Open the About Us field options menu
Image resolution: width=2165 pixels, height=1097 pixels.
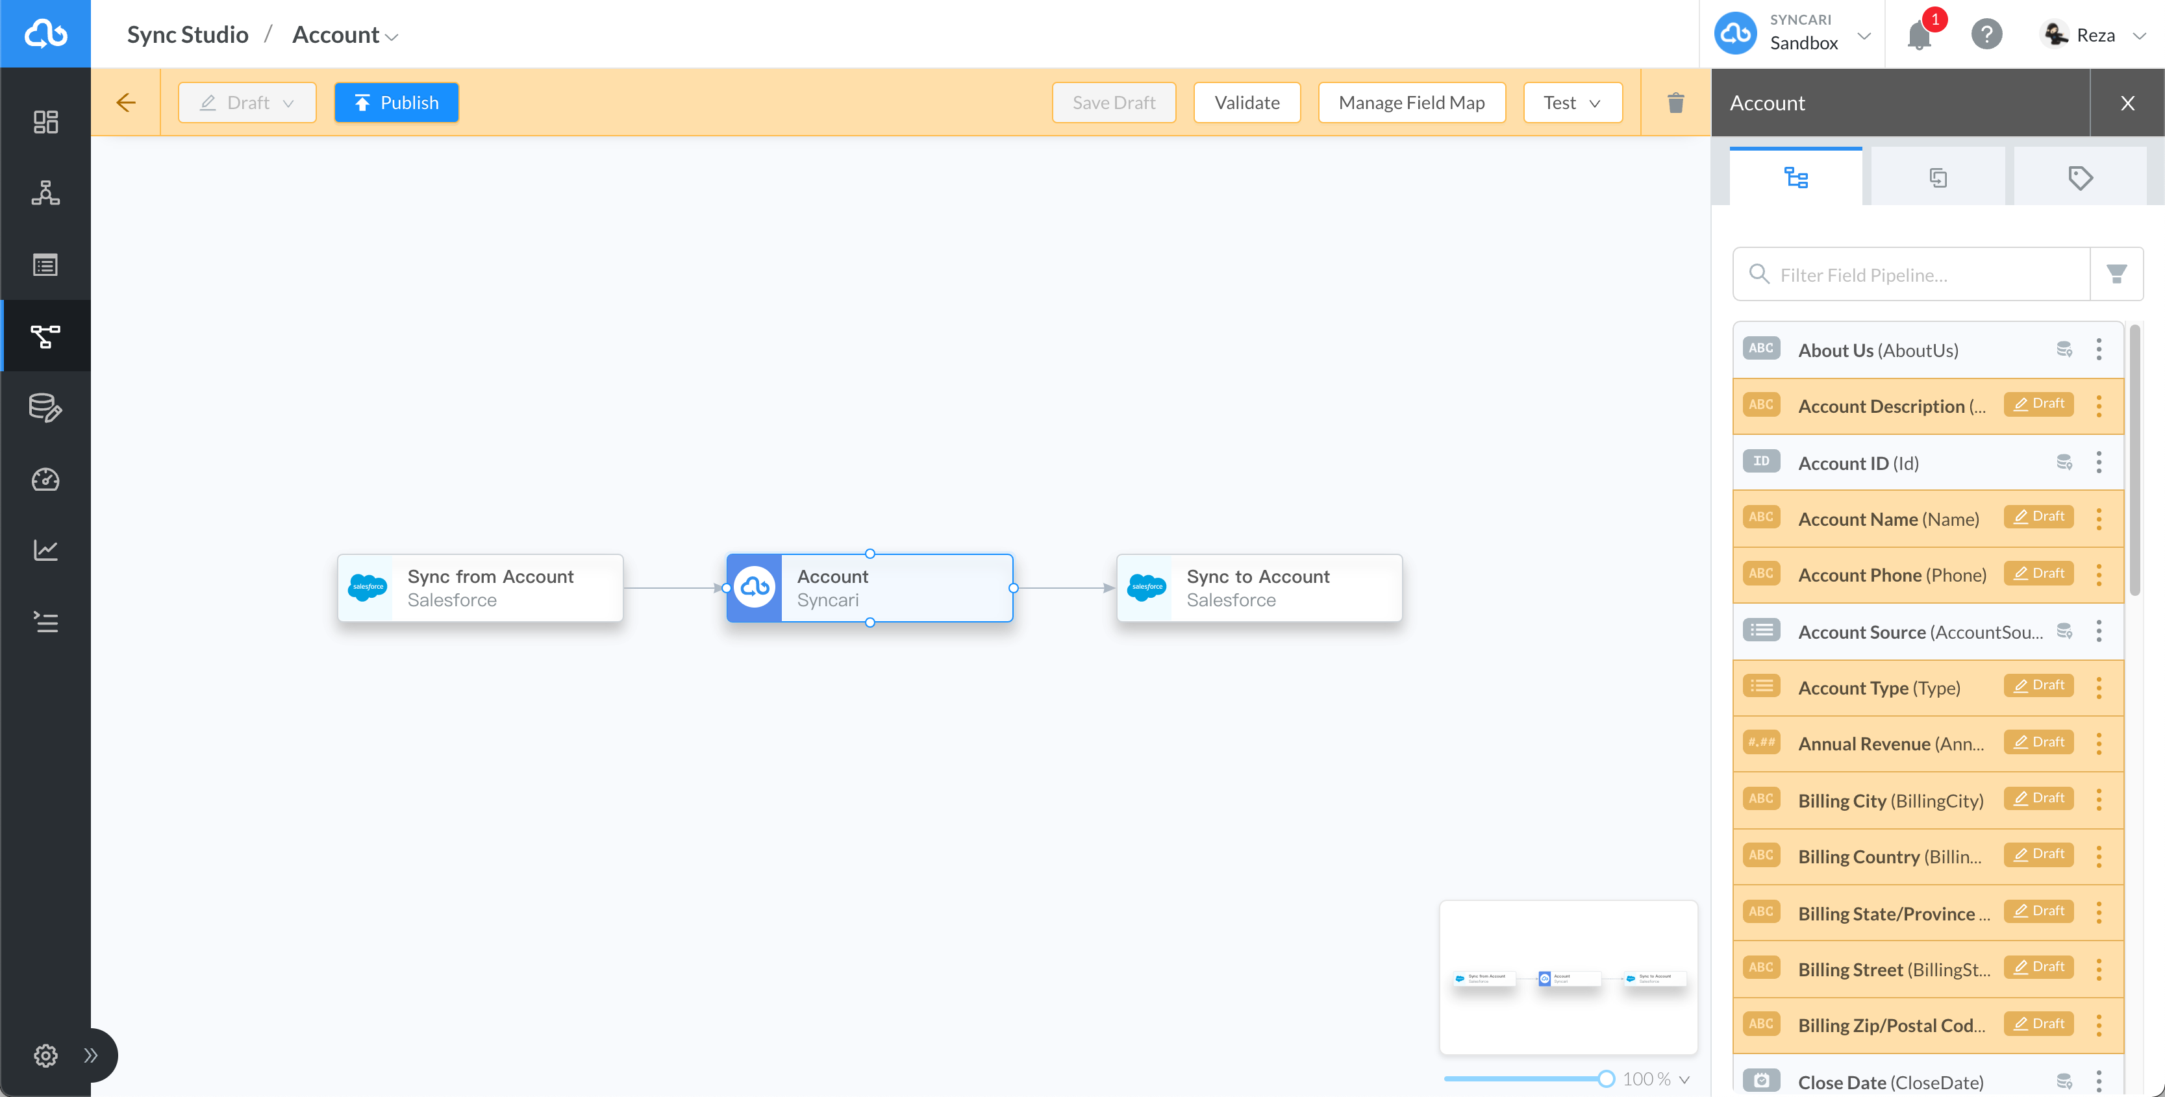tap(2099, 349)
